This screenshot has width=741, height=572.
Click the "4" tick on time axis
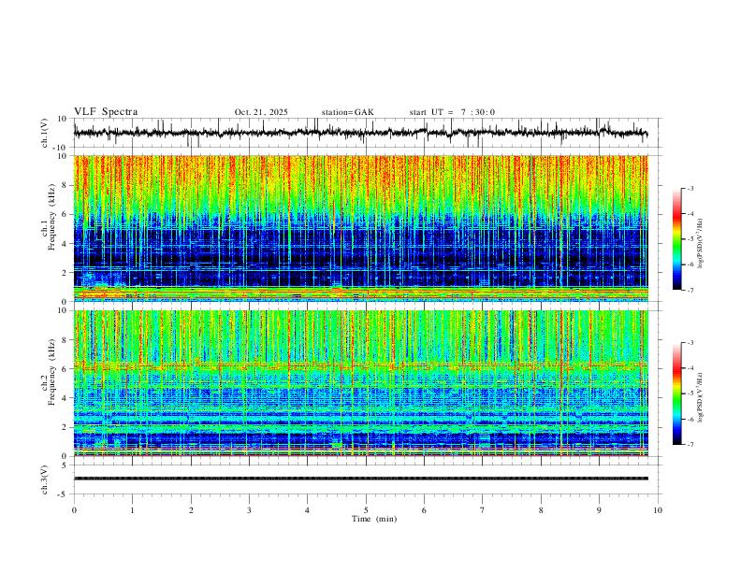(x=307, y=510)
